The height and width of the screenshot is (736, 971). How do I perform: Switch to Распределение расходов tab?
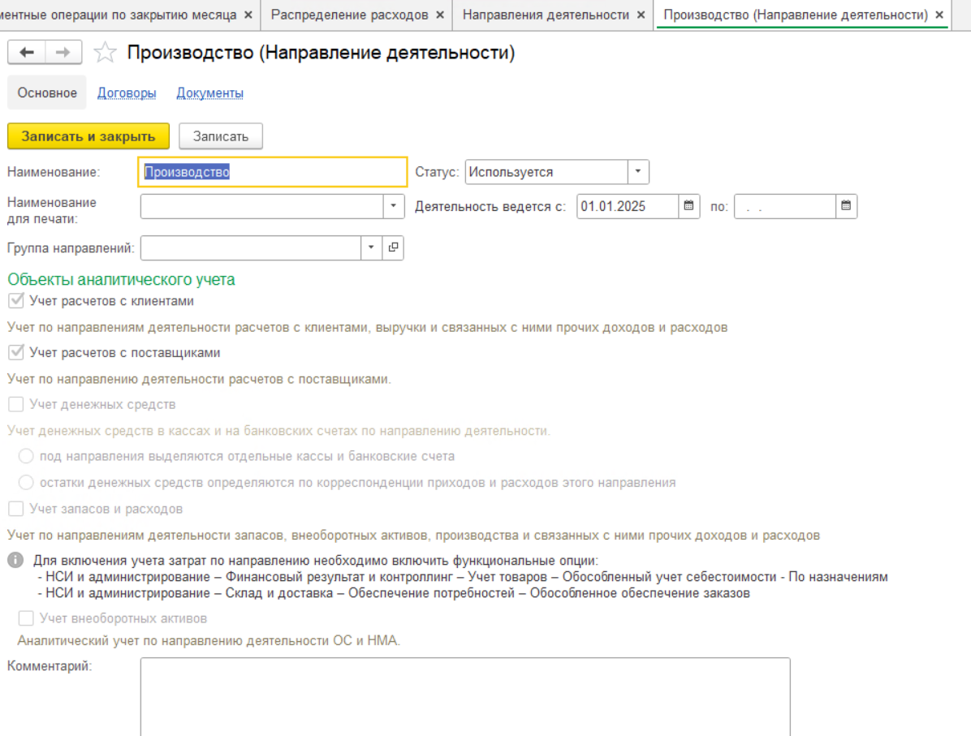pyautogui.click(x=349, y=15)
